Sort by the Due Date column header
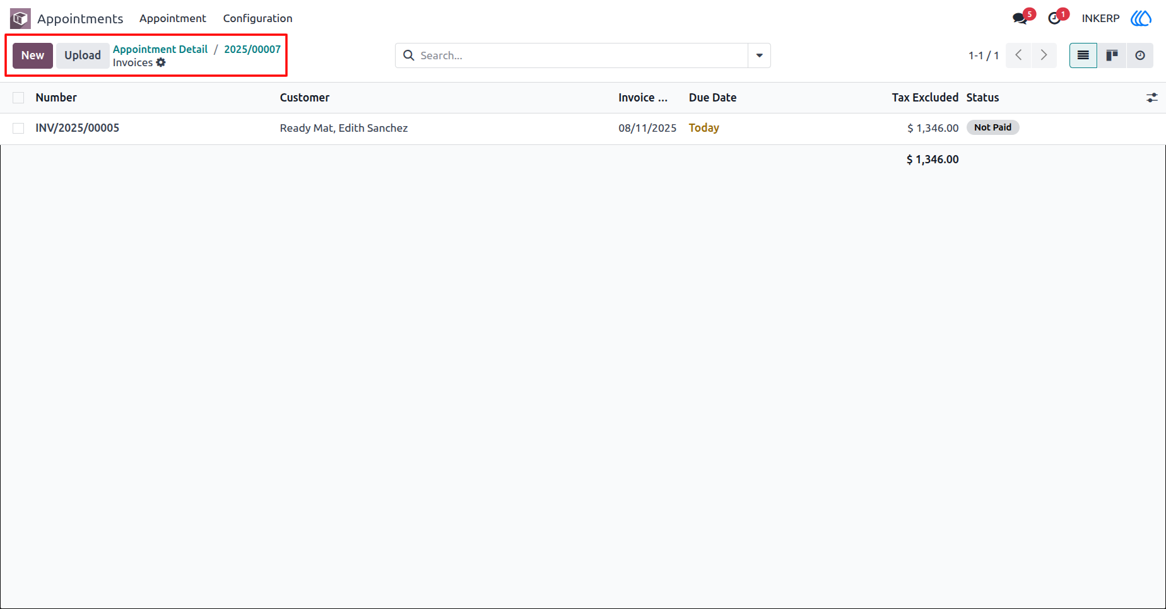Image resolution: width=1166 pixels, height=609 pixels. point(713,98)
